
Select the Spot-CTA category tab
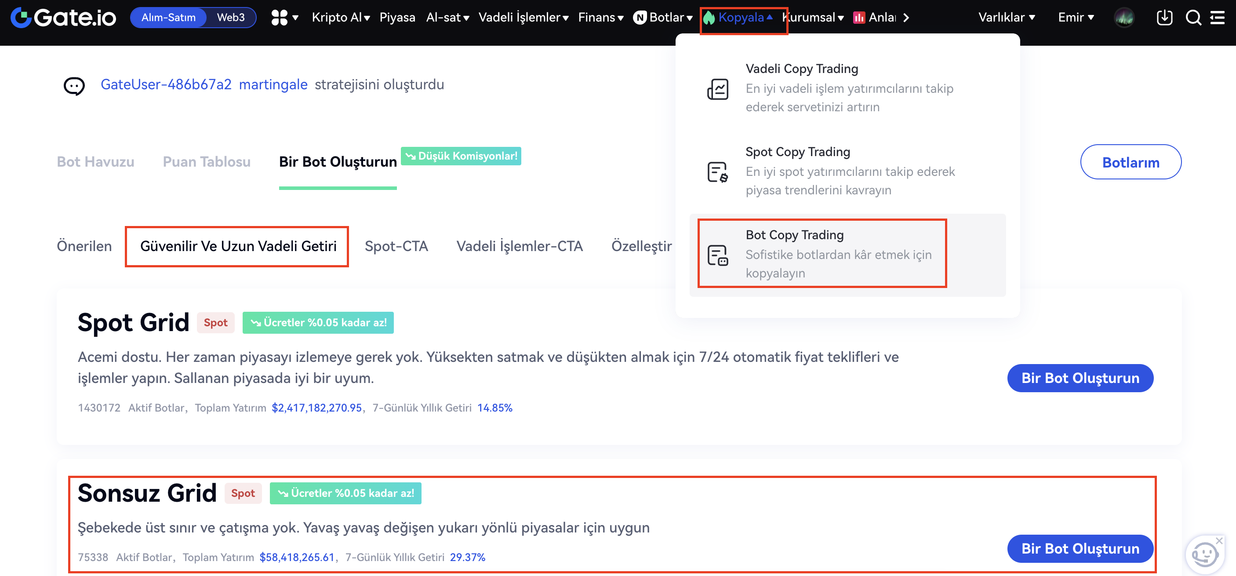click(396, 246)
